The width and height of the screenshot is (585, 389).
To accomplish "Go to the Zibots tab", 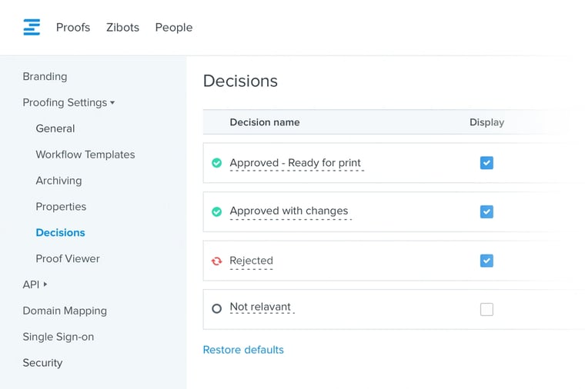I will tap(122, 28).
